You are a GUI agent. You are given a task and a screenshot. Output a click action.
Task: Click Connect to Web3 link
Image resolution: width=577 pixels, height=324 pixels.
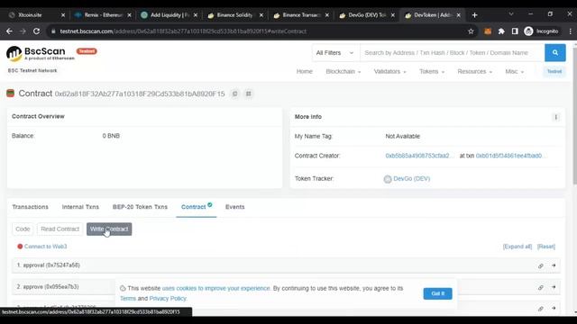pyautogui.click(x=46, y=247)
